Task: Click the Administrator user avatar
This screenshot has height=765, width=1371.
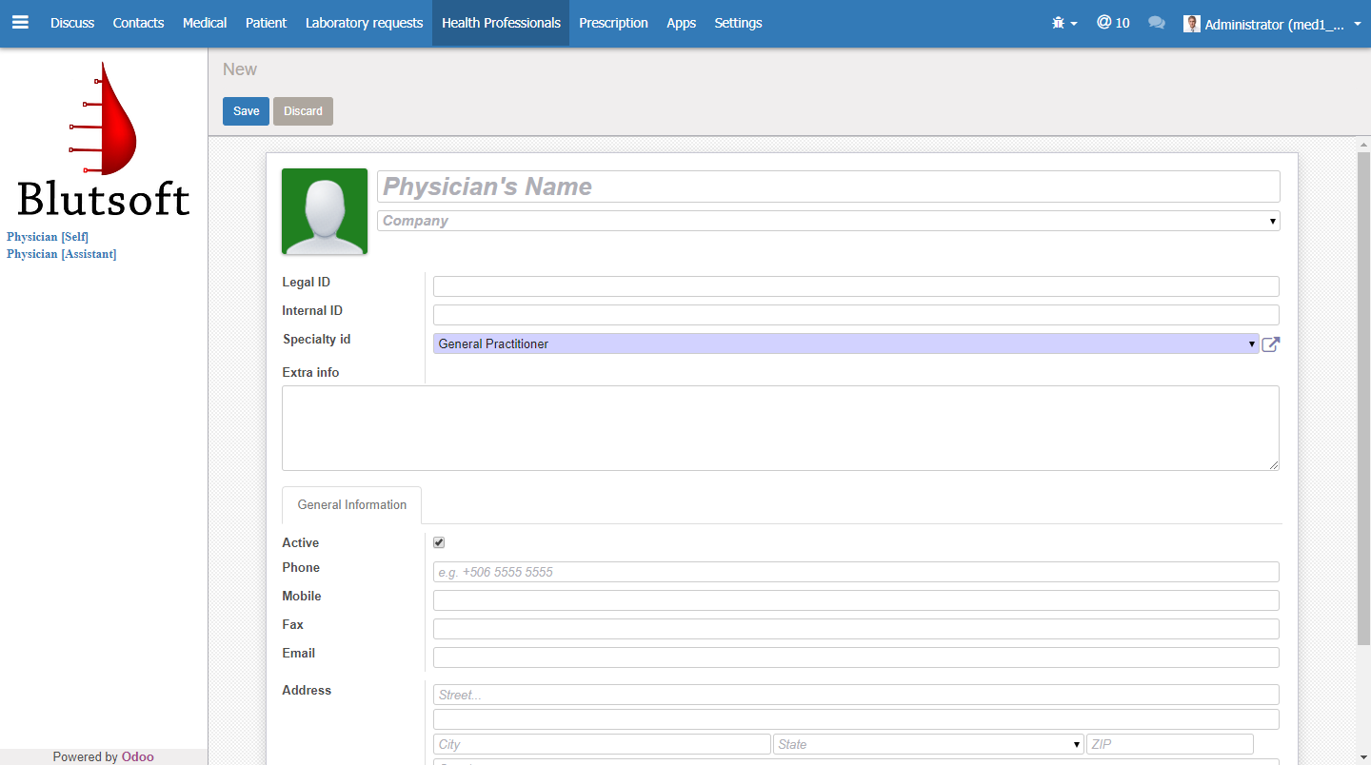Action: [x=1192, y=24]
